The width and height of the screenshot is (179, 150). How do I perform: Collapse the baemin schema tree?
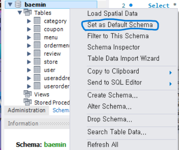tap(10, 4)
